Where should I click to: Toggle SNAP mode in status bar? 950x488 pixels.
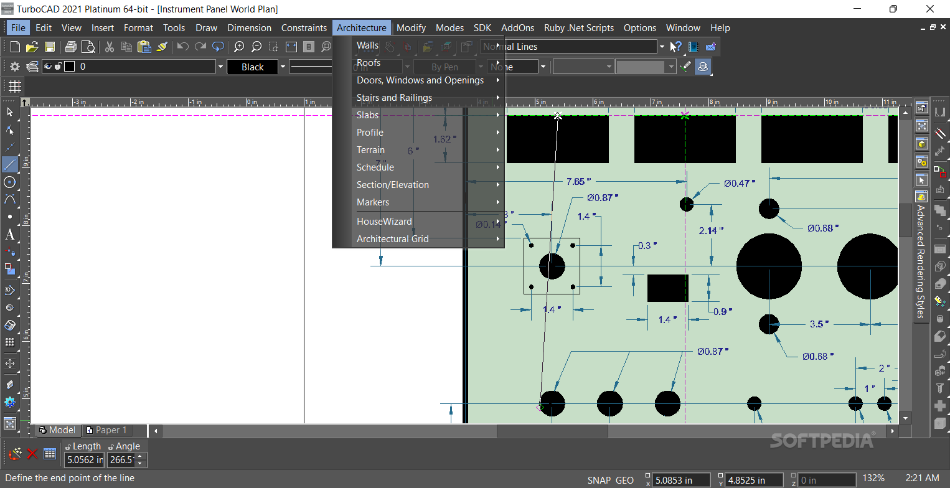(599, 481)
